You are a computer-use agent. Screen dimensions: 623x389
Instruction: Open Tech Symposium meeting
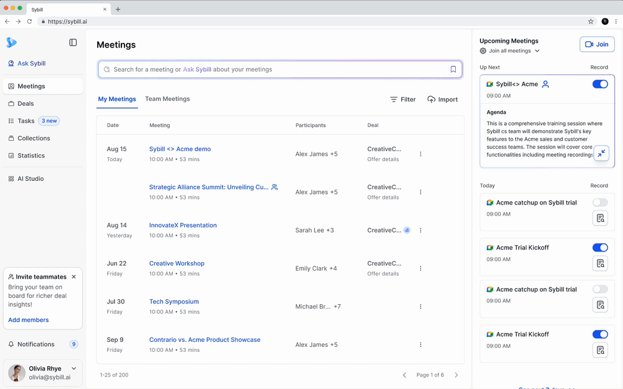point(174,302)
